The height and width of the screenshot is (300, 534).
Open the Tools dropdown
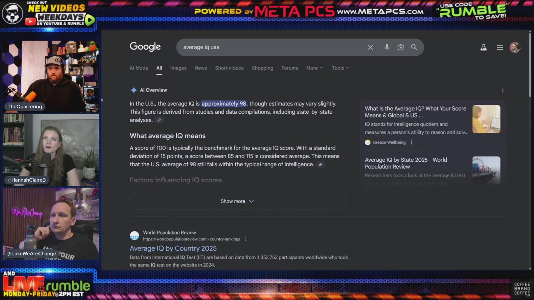pos(340,68)
